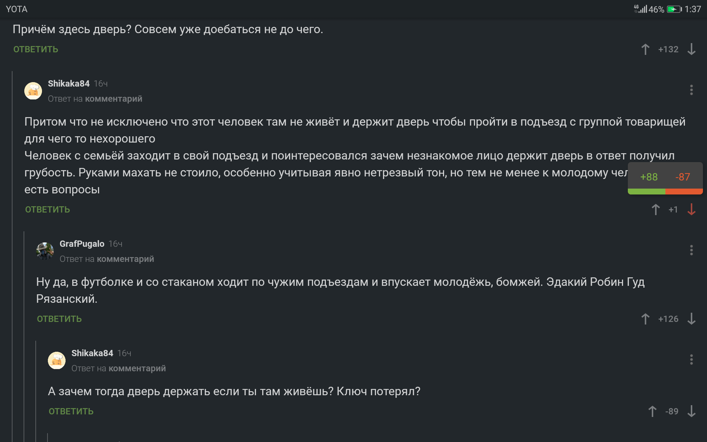
Task: Reply to Shikaka84's first comment via ОТВЕТИТЬ
Action: pos(48,210)
